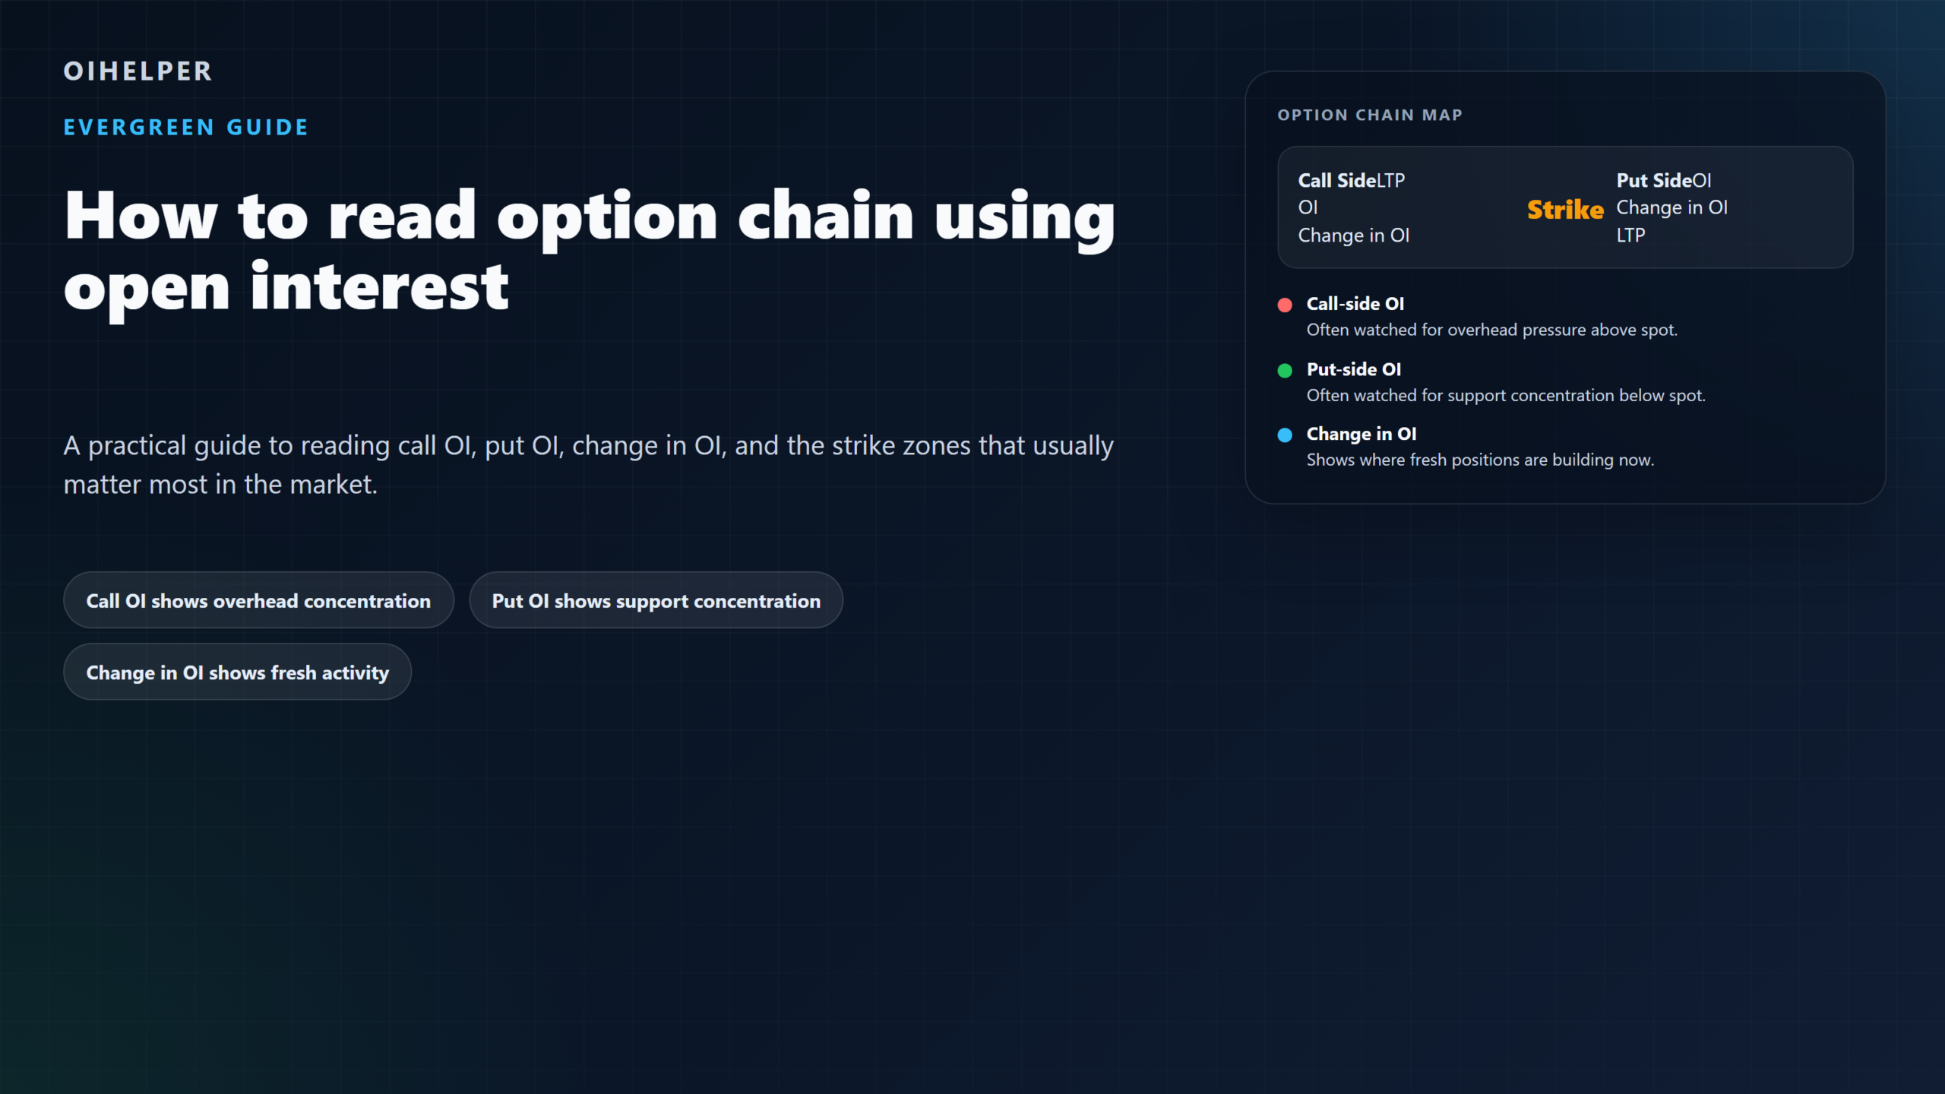This screenshot has width=1945, height=1094.
Task: Toggle the Call OI shows overhead concentration chip
Action: click(258, 600)
